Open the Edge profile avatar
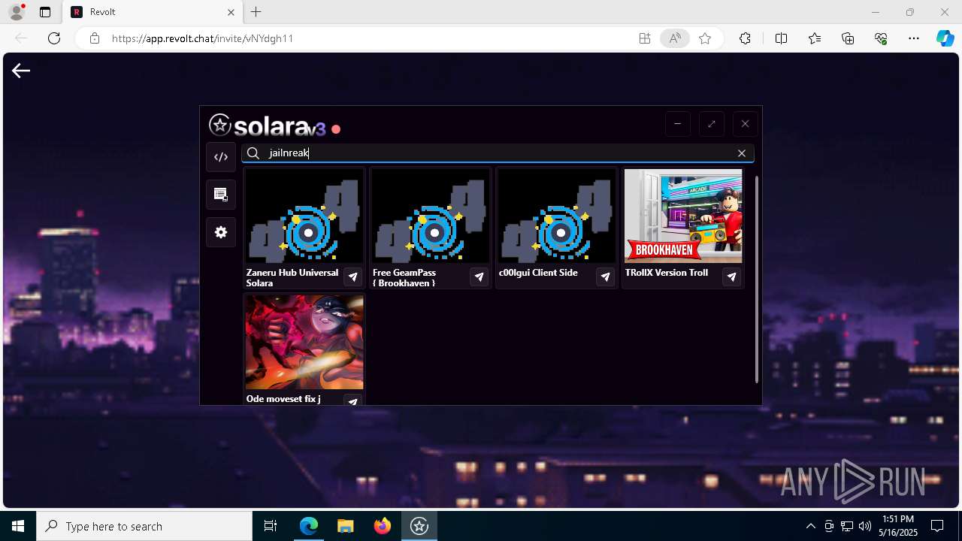Image resolution: width=962 pixels, height=541 pixels. 16,12
